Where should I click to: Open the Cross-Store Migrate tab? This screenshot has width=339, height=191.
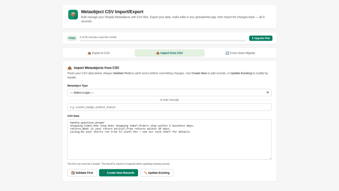click(x=240, y=53)
